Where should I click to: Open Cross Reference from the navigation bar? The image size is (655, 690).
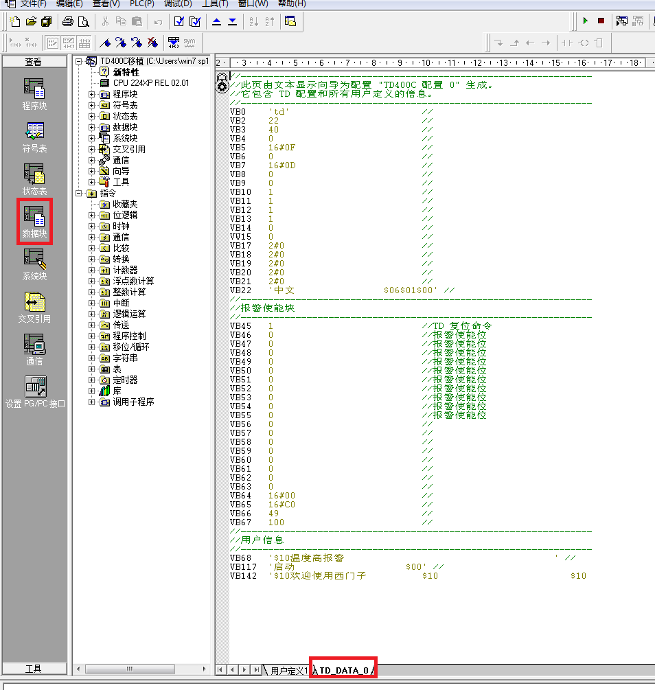(34, 307)
